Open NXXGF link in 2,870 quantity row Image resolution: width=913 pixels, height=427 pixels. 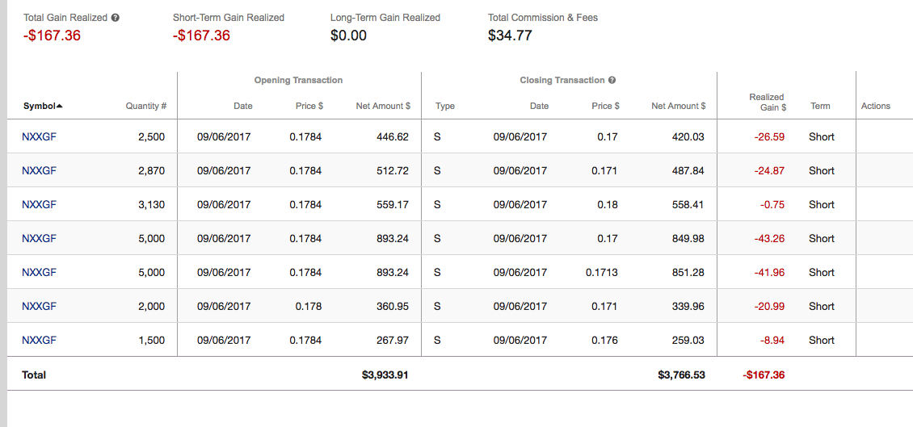[40, 171]
